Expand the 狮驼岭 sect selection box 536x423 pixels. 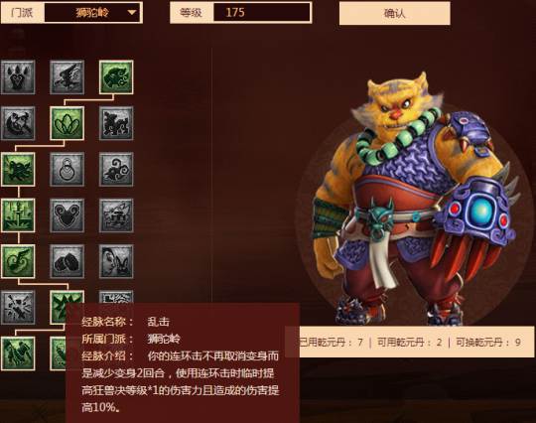point(92,13)
